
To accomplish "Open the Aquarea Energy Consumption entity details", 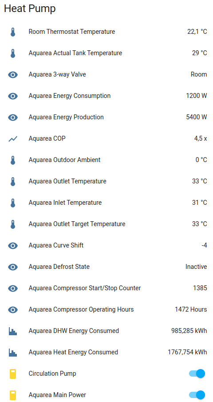I will click(107, 96).
